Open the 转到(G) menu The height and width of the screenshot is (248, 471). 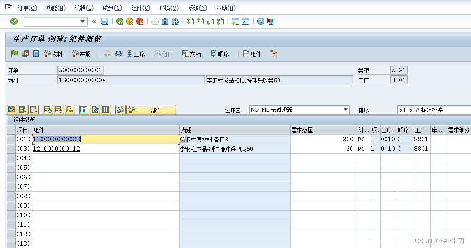pyautogui.click(x=112, y=8)
